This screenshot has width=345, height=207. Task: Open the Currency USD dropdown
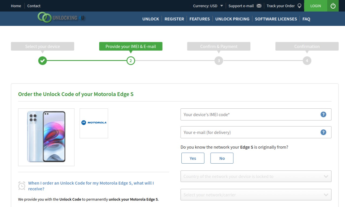pos(208,6)
